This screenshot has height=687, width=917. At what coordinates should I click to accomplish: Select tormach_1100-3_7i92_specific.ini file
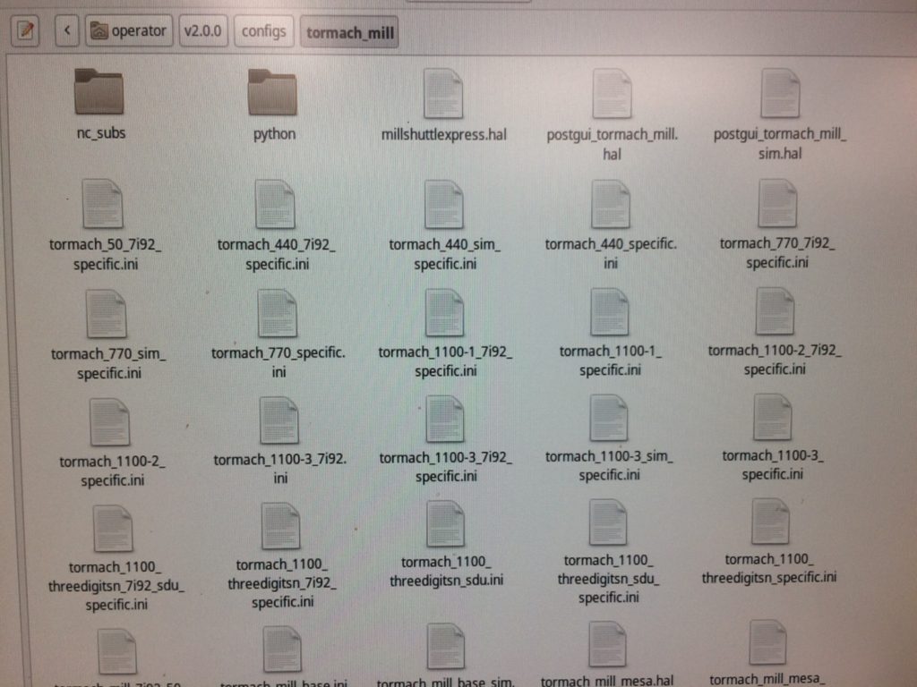446,440
